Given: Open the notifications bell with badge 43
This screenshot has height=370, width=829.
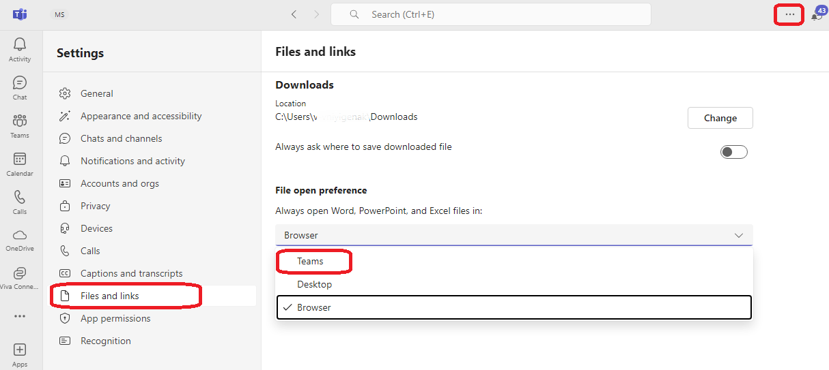Looking at the screenshot, I should (817, 14).
